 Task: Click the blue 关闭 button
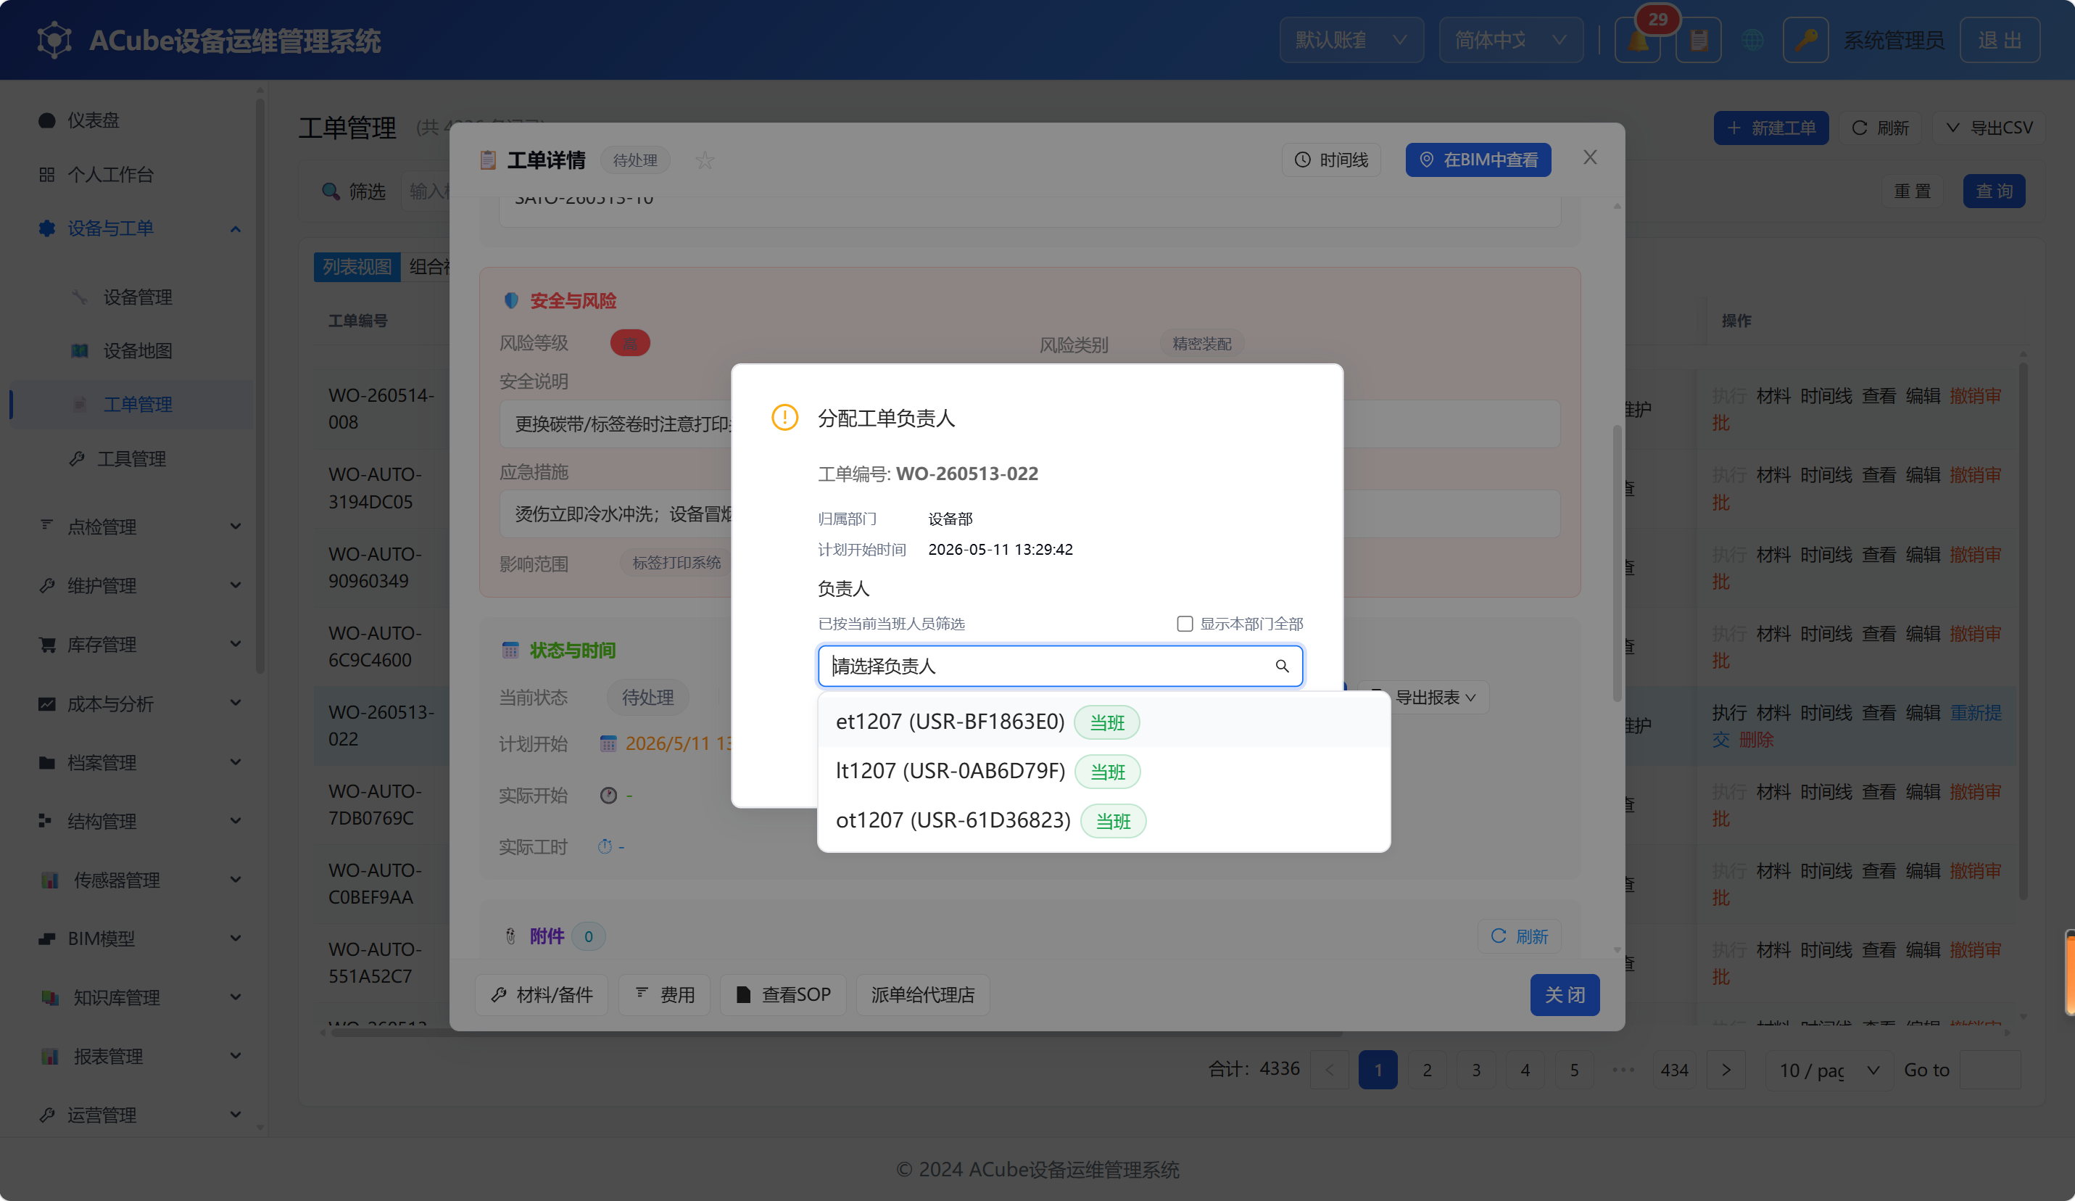tap(1565, 994)
